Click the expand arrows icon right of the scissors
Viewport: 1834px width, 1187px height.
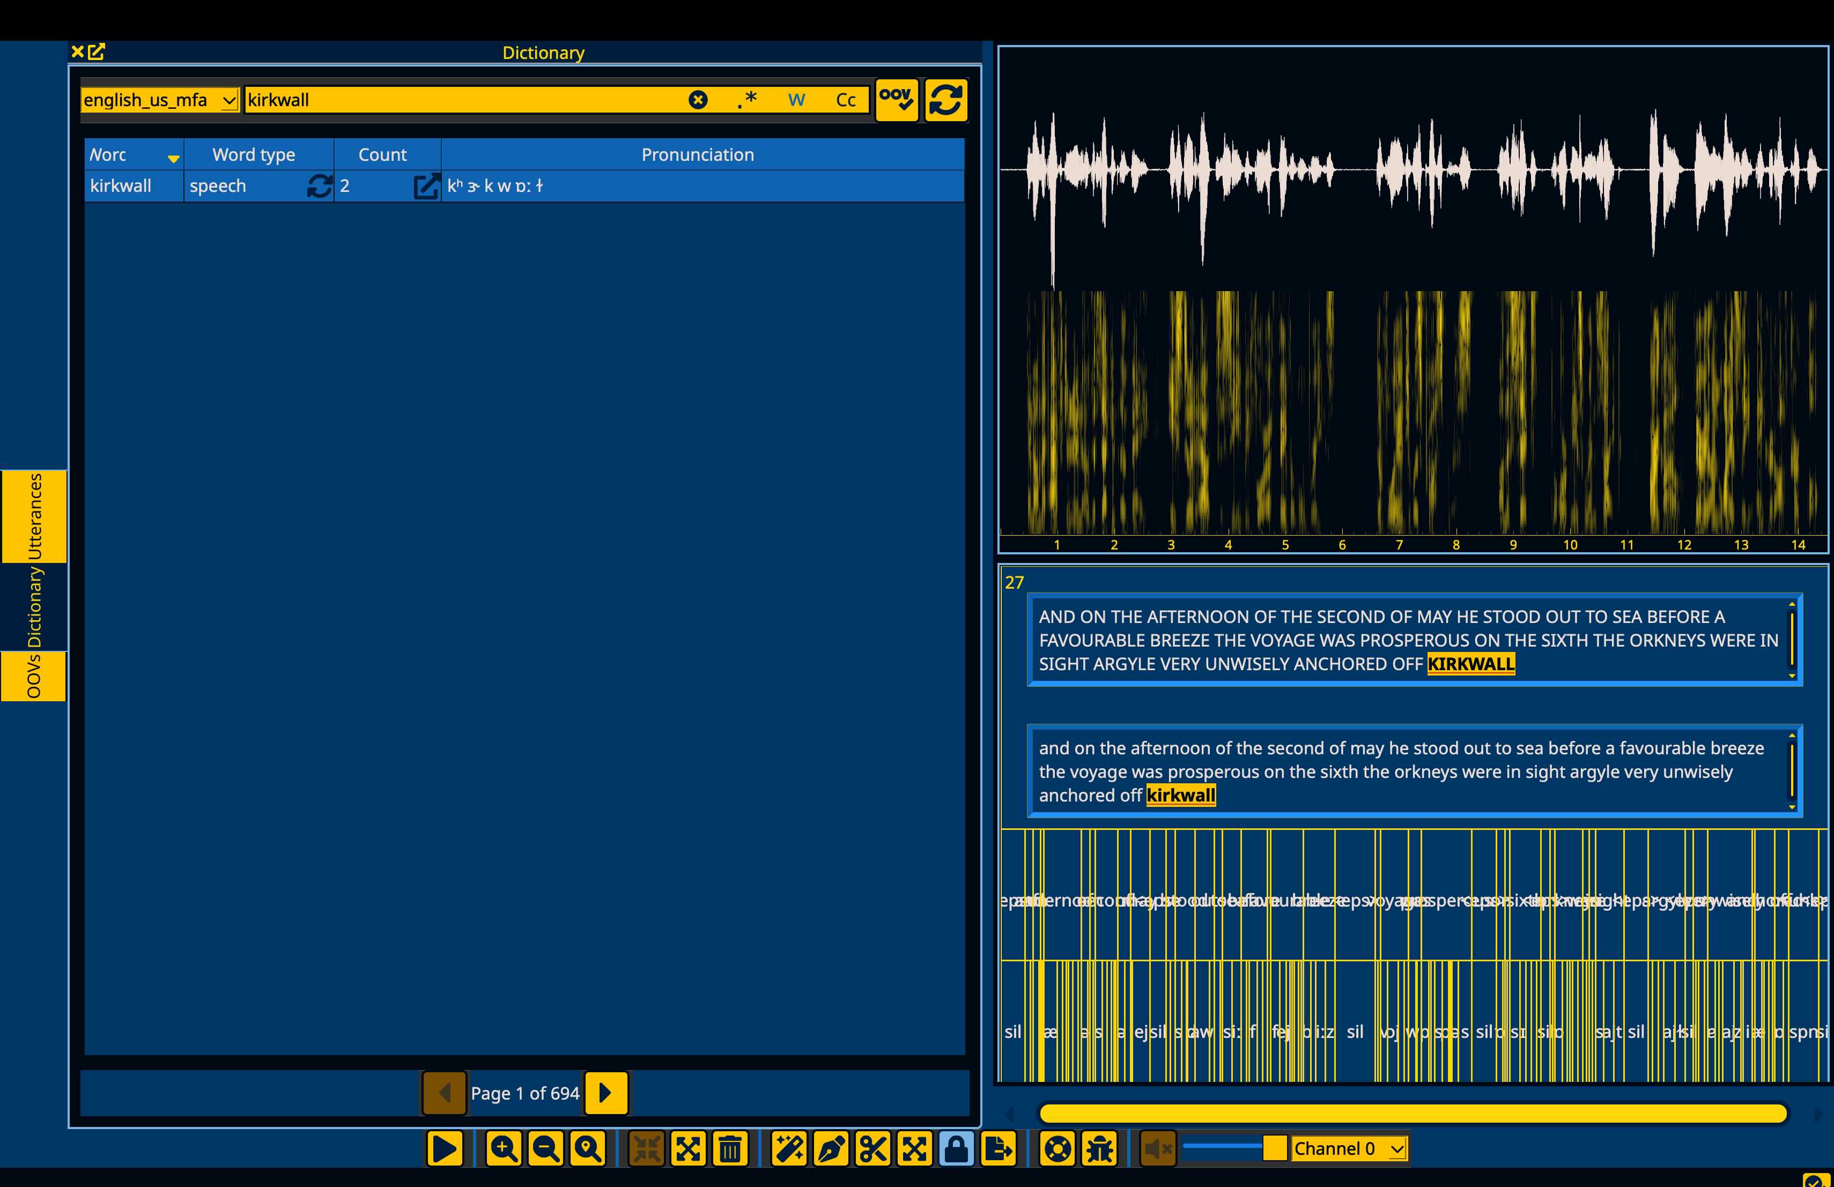point(914,1148)
